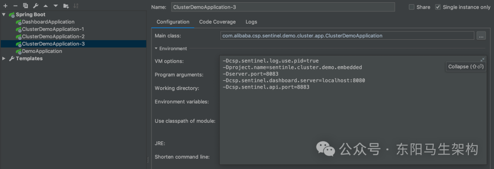Copy the selected configuration with the copy icon
This screenshot has height=169, width=494.
[x=26, y=5]
